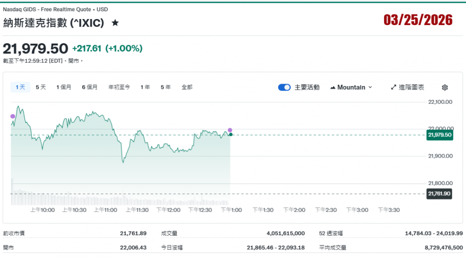The image size is (466, 259).
Task: Toggle the 主要活動 key events switch
Action: click(x=284, y=87)
